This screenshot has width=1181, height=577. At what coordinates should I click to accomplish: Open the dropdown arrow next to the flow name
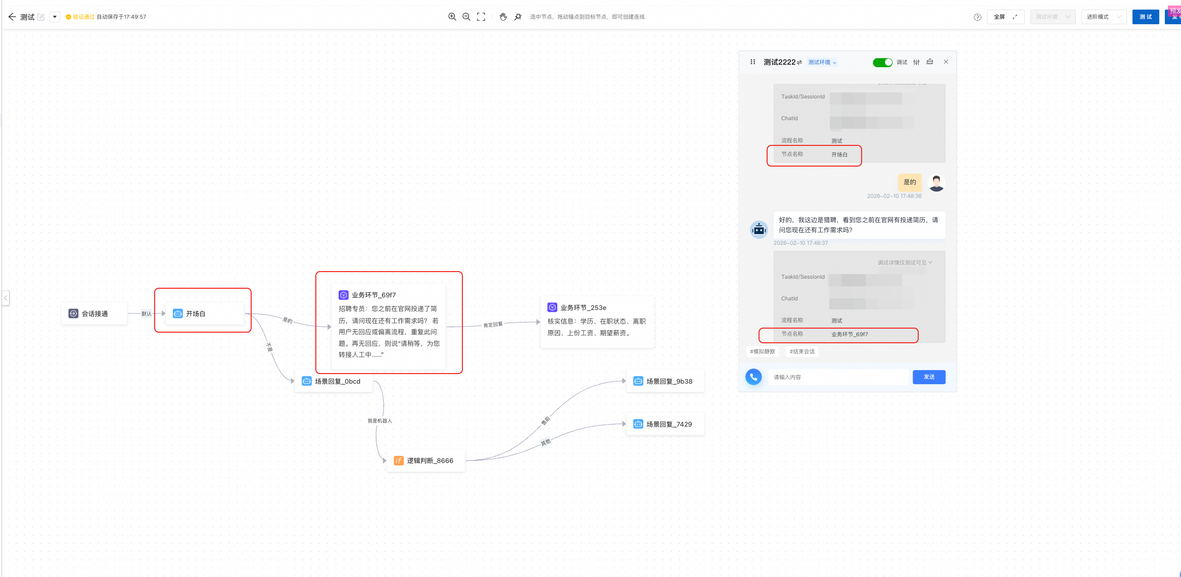(55, 17)
